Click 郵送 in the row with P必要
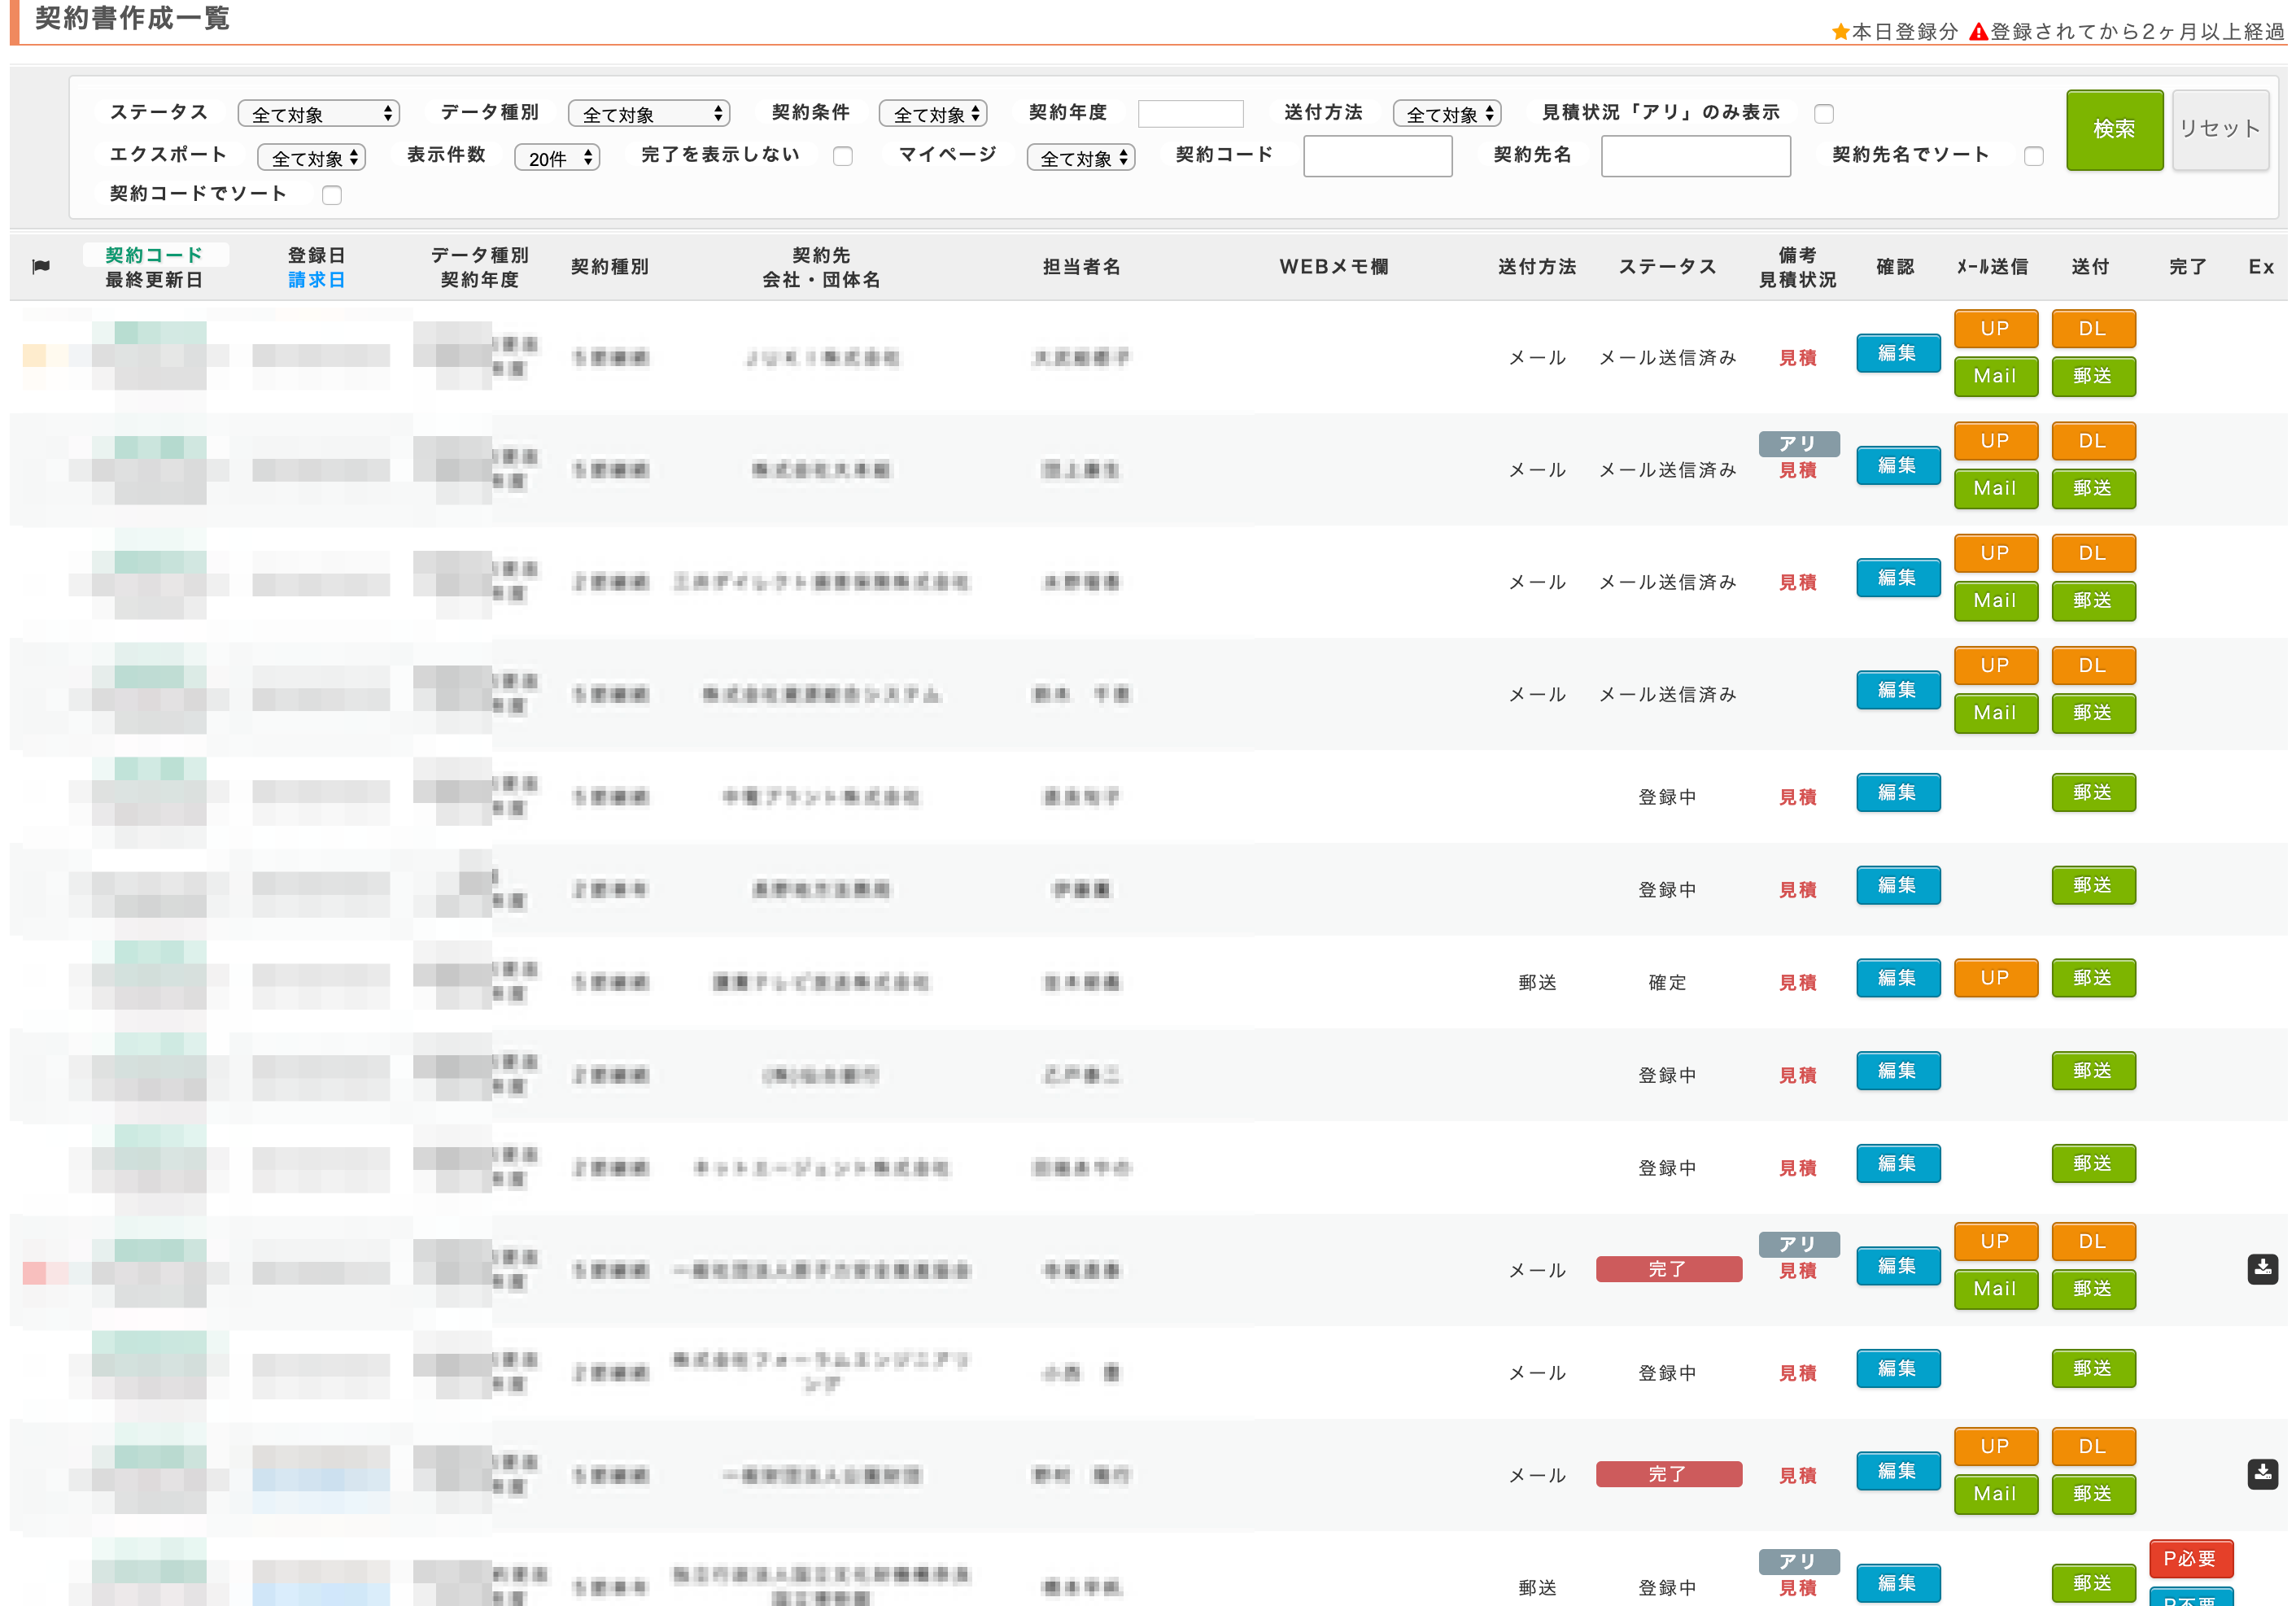Viewport: 2296px width, 1606px height. 2092,1583
